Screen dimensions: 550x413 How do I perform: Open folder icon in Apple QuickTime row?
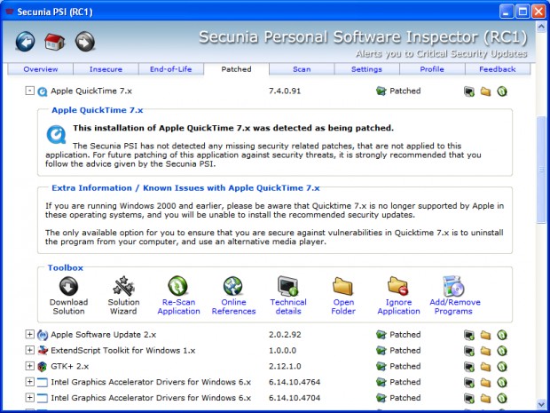tap(485, 91)
